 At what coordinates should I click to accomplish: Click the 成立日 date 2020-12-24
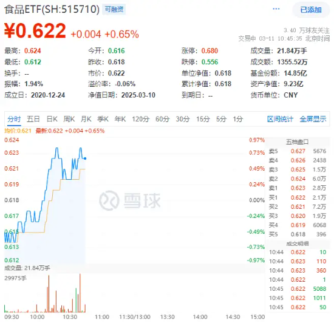click(48, 95)
